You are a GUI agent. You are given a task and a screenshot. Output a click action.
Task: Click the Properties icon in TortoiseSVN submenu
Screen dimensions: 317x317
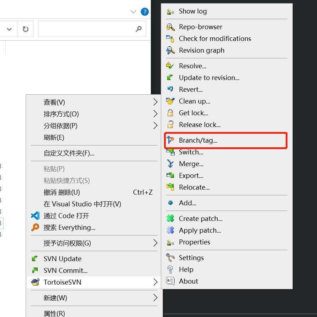tap(170, 242)
